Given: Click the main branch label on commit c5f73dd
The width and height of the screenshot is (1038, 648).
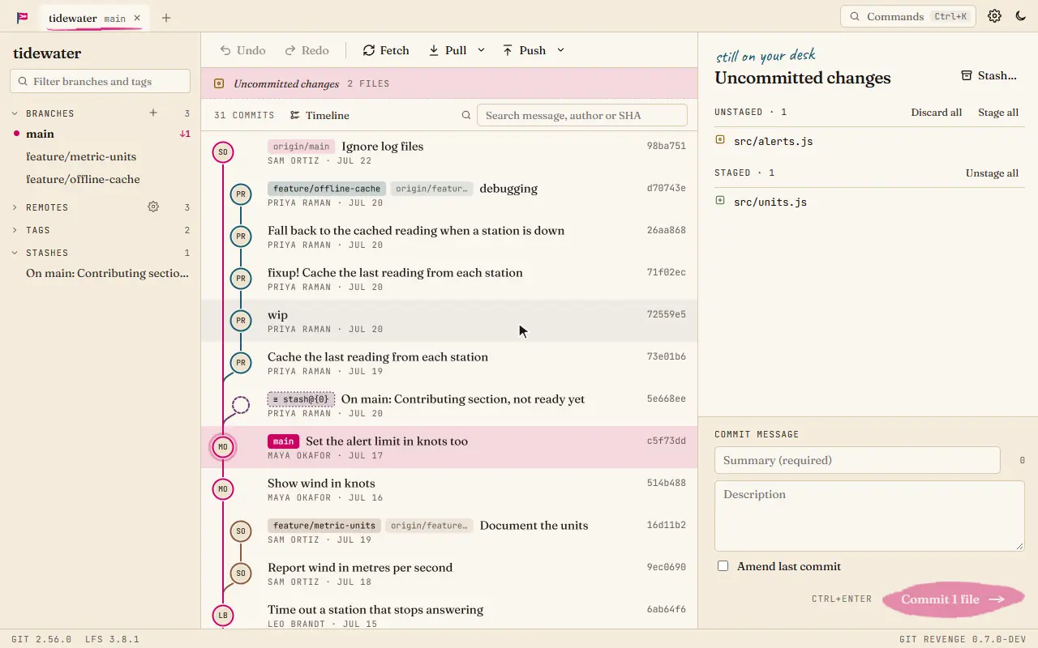Looking at the screenshot, I should pos(283,441).
